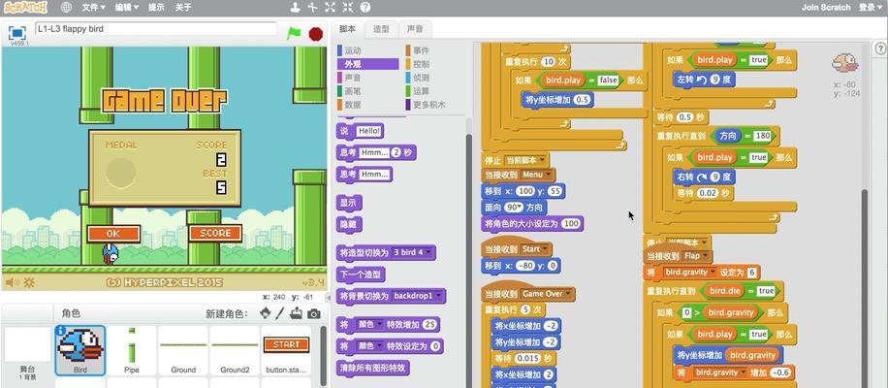Click the Hello! text input in 说 block
888x388 pixels.
tap(369, 131)
